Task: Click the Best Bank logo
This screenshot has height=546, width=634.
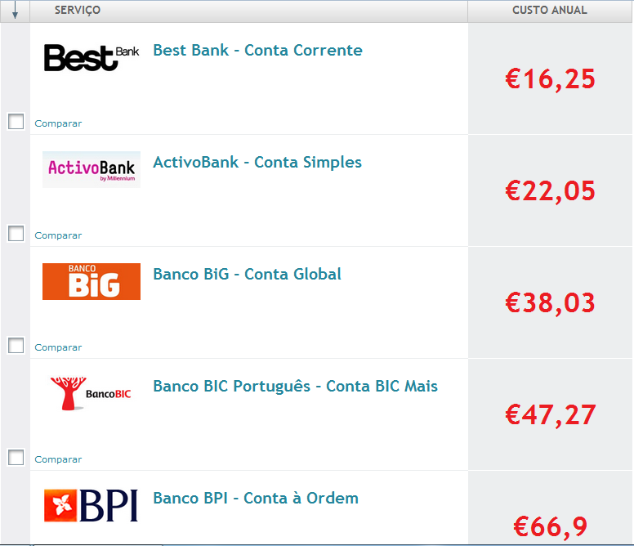Action: (x=91, y=57)
